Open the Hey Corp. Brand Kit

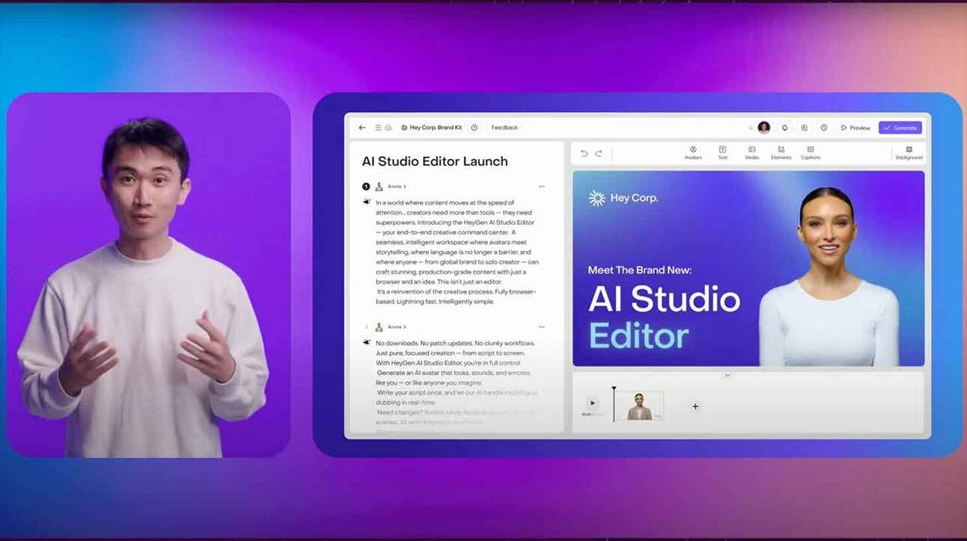(432, 128)
